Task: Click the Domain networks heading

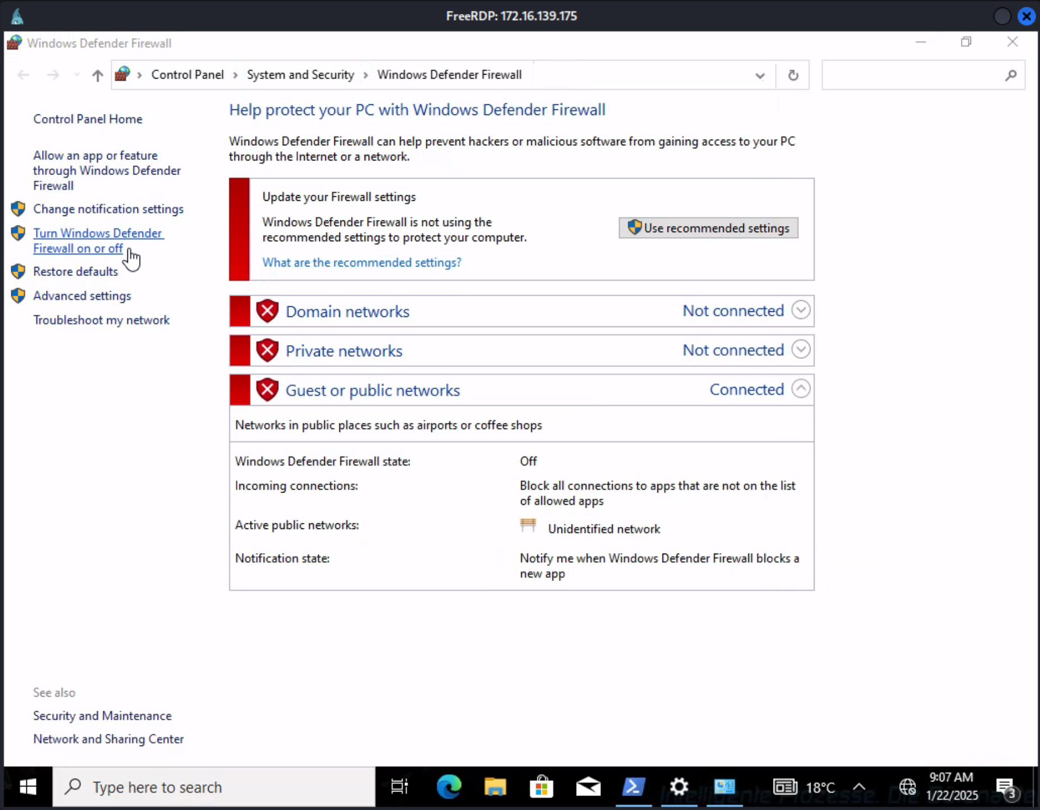Action: click(x=348, y=311)
